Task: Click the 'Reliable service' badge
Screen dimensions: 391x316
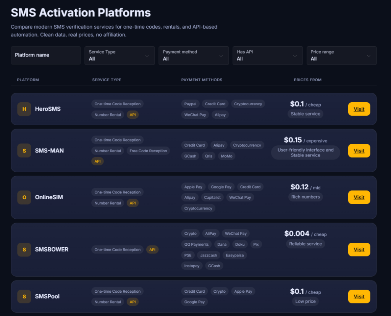Action: [x=305, y=244]
